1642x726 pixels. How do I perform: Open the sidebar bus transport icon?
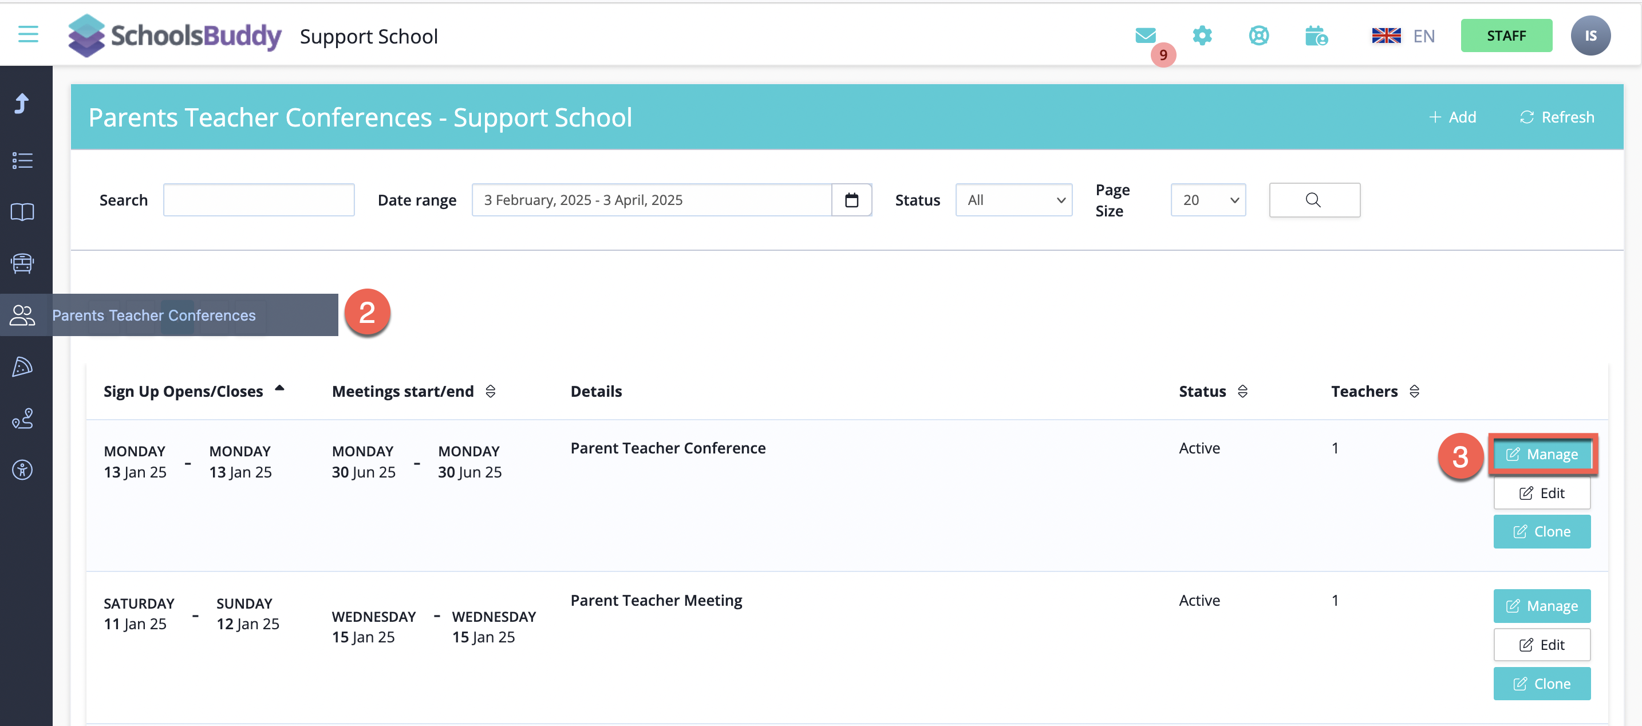pyautogui.click(x=22, y=263)
